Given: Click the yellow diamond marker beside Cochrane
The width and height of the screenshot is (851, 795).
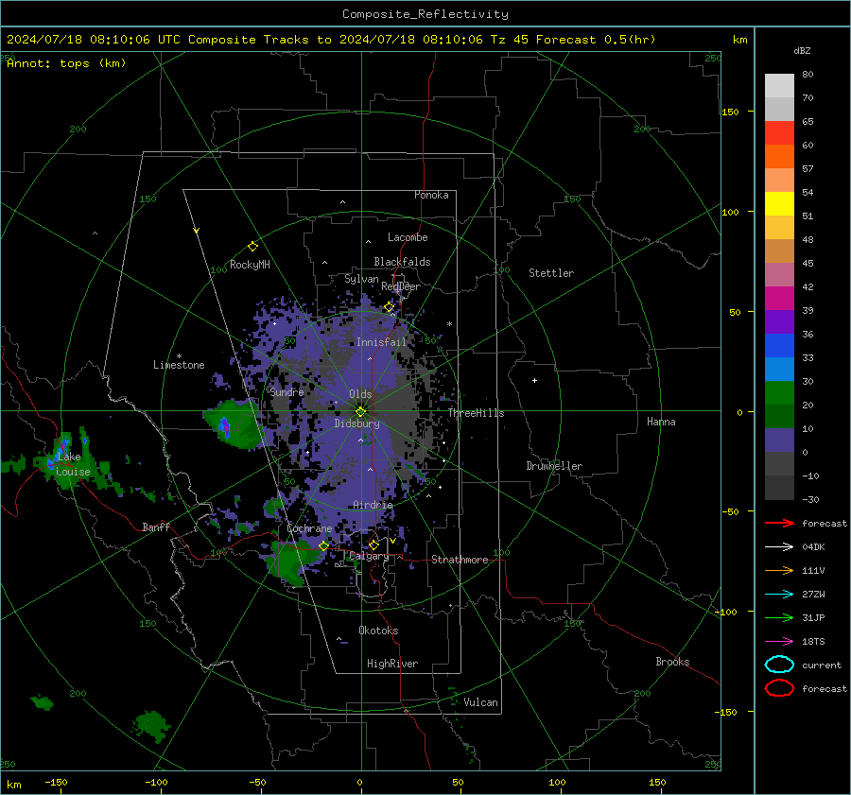Looking at the screenshot, I should pos(323,546).
